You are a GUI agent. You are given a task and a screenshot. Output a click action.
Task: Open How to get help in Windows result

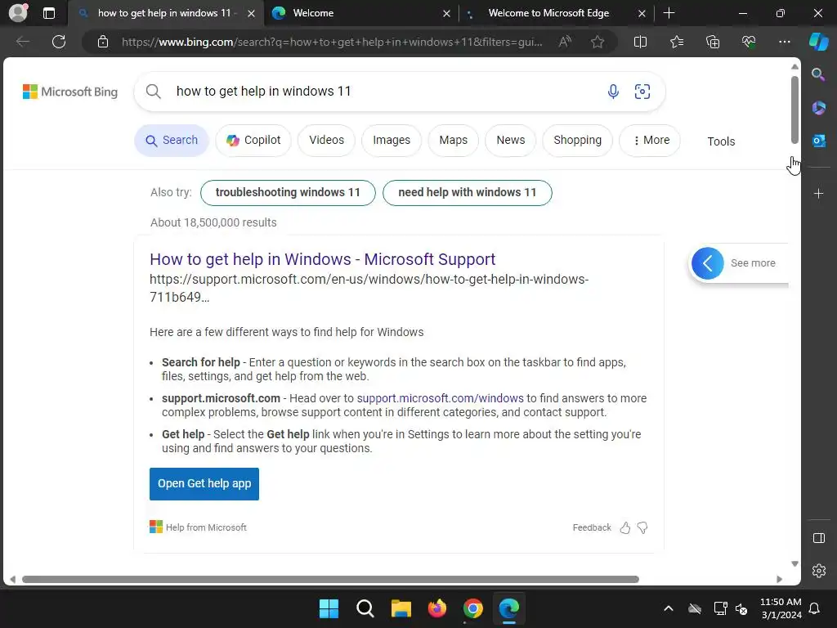[322, 259]
